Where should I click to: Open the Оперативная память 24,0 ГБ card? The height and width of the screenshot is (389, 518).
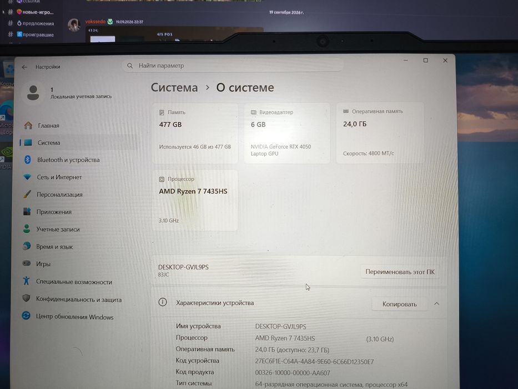tap(380, 133)
